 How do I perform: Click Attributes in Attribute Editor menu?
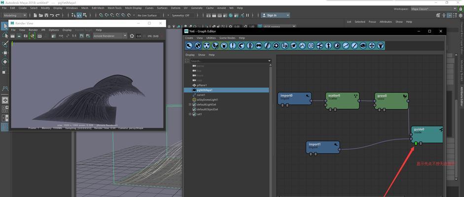click(x=386, y=22)
